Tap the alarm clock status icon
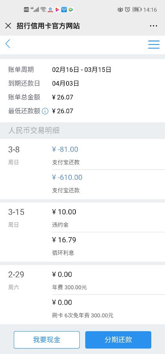The image size is (165, 354). click(x=128, y=9)
